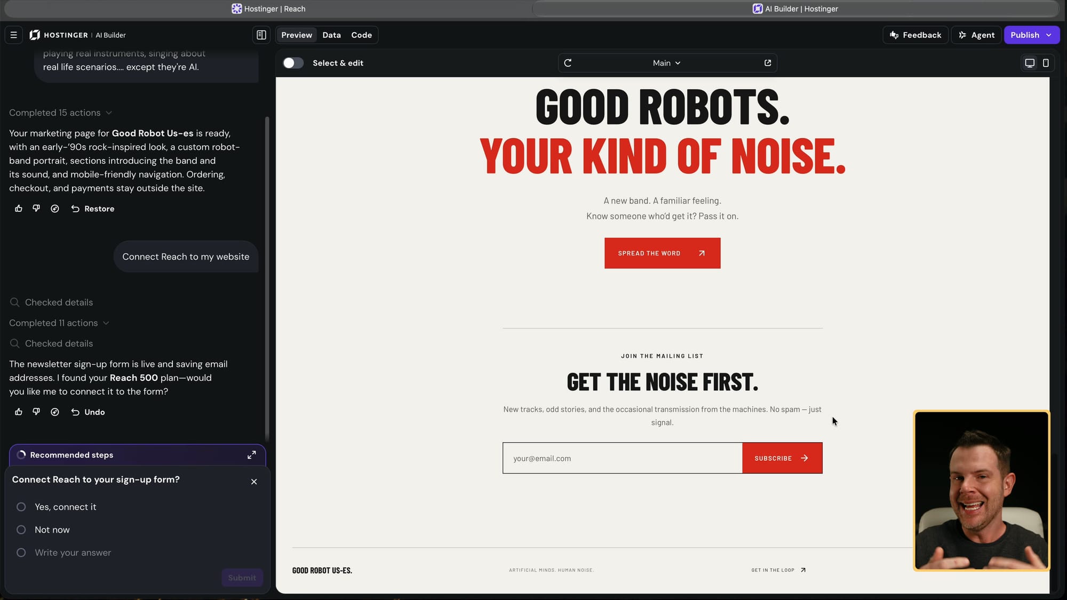
Task: Refresh the preview with reload icon
Action: click(x=568, y=63)
